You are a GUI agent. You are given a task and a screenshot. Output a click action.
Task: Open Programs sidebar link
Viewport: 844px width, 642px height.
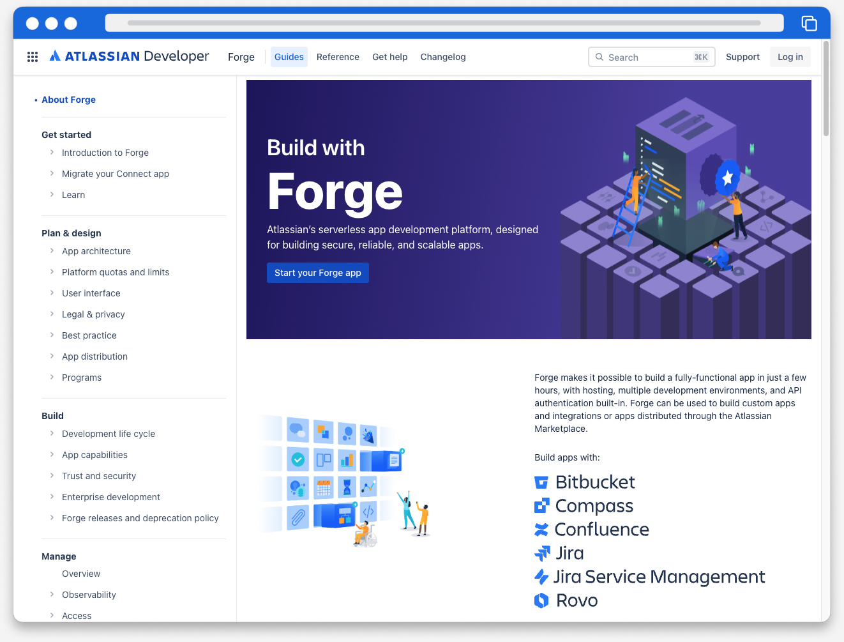tap(82, 378)
